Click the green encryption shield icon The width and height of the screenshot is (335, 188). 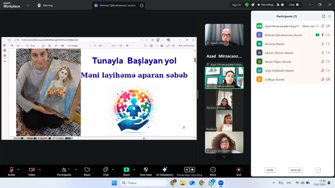(247, 5)
